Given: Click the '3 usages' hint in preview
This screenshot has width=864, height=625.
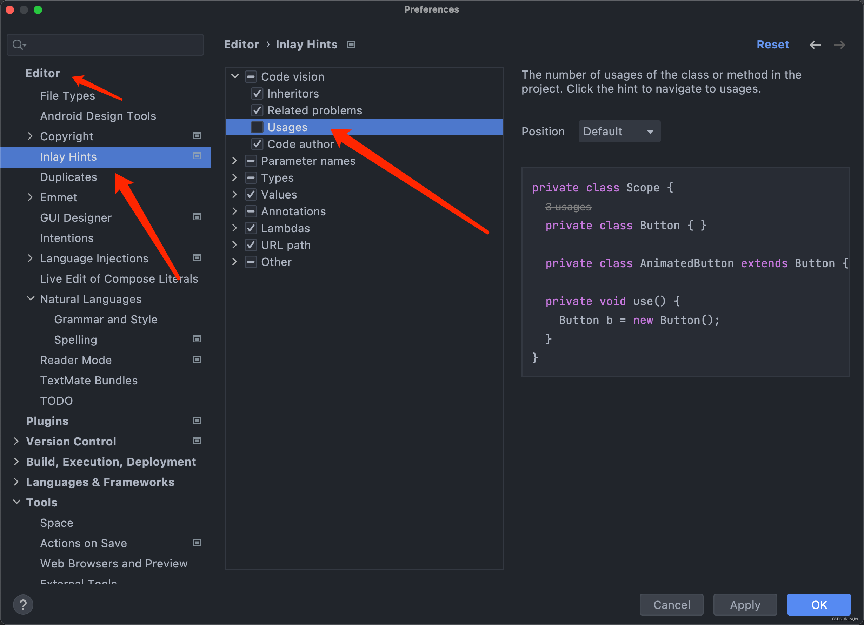Looking at the screenshot, I should [568, 207].
